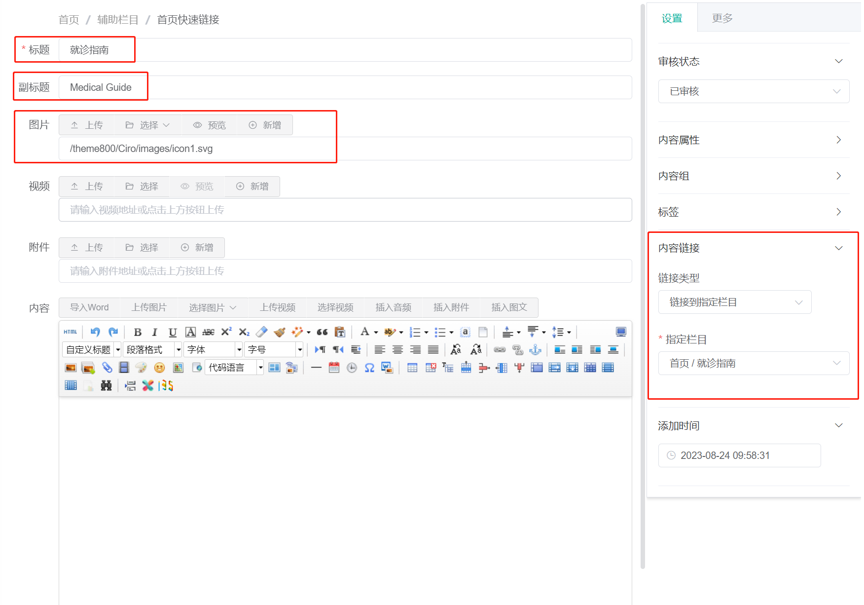Click the 上传 button for 图片
Screen dimensions: 864x605
[86, 125]
